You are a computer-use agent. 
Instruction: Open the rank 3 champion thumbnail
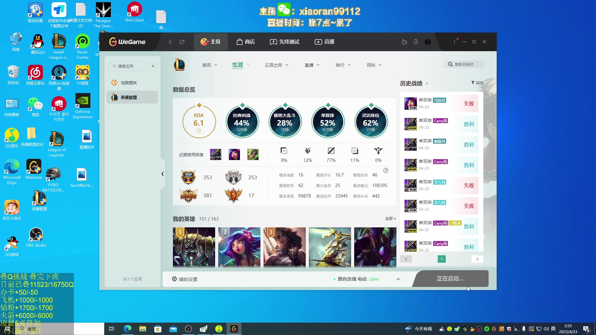tap(285, 247)
